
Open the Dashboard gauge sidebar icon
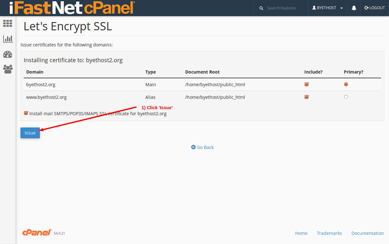pos(8,54)
